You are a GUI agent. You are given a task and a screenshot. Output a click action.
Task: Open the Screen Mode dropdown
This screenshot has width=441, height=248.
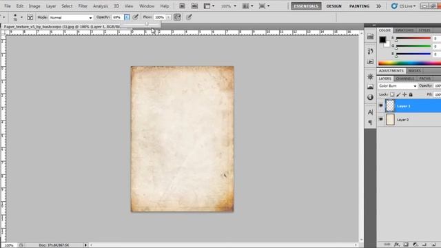[x=264, y=6]
